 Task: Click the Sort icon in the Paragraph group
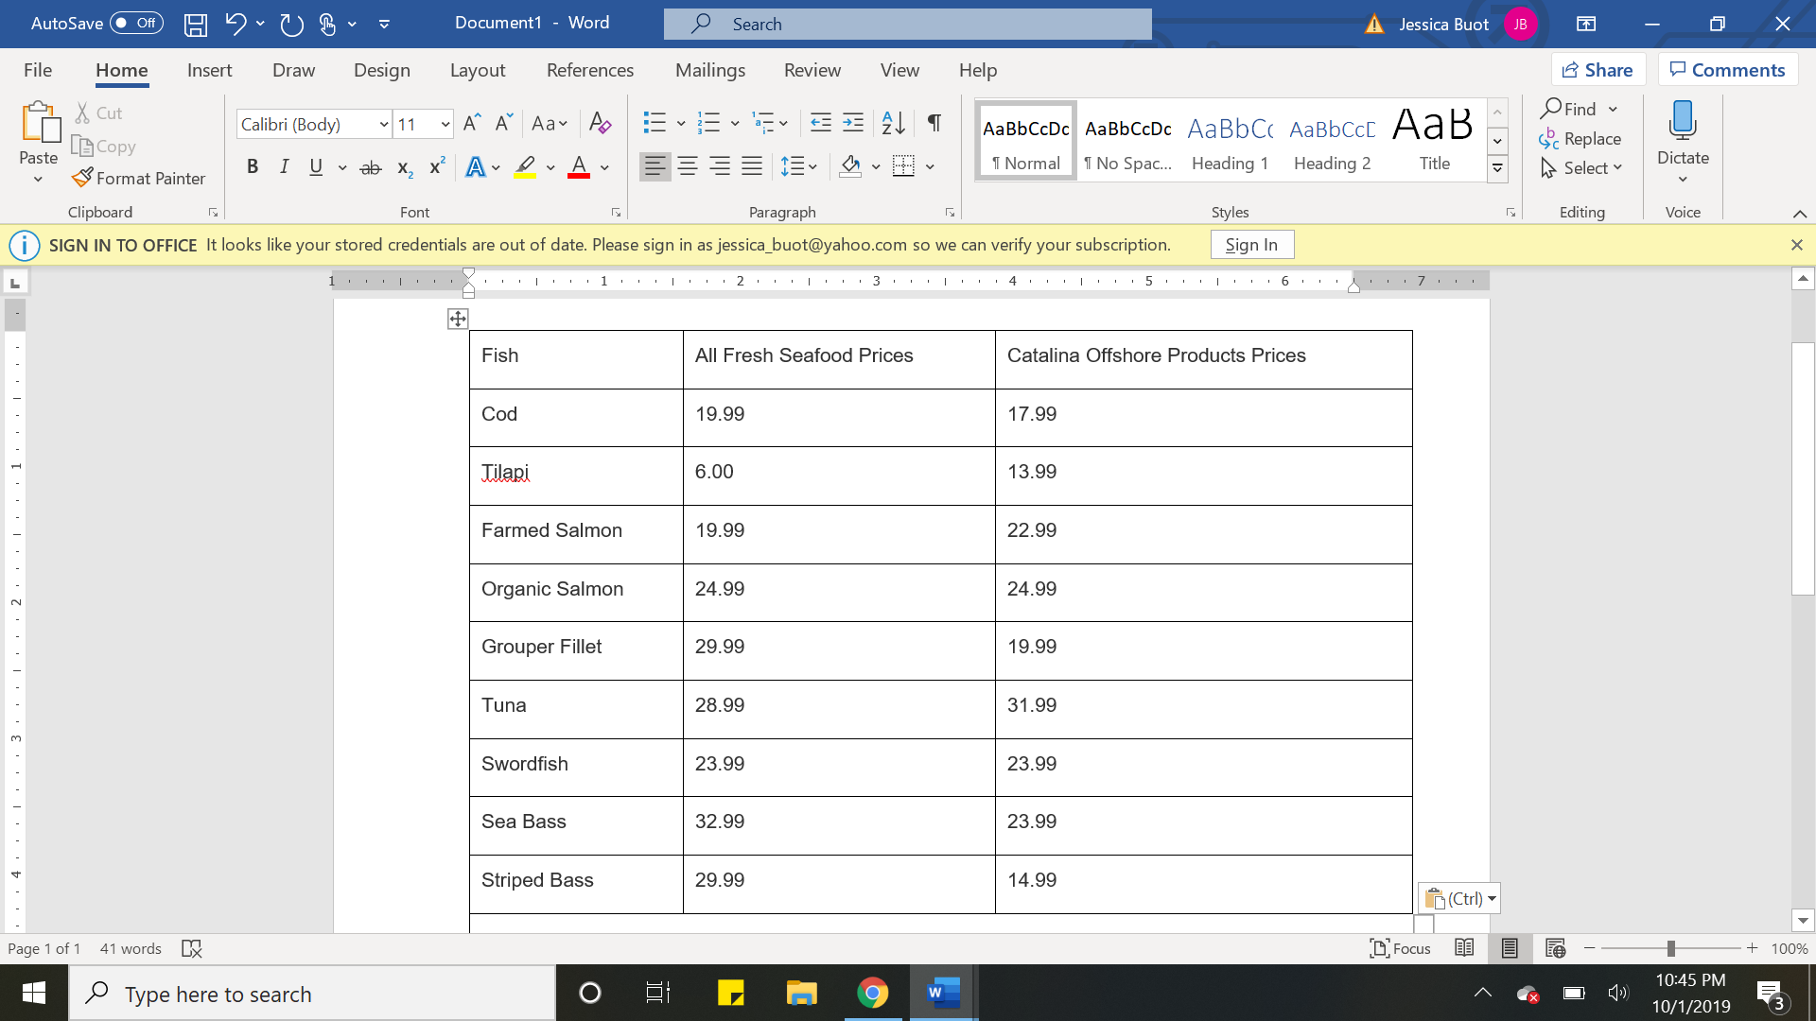893,123
